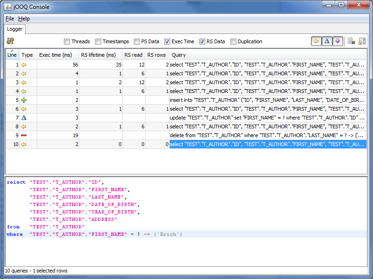Enable the Threads checkbox

point(67,41)
